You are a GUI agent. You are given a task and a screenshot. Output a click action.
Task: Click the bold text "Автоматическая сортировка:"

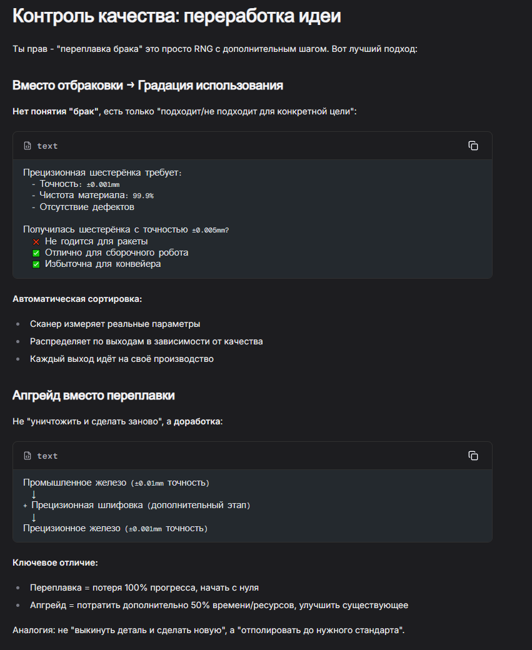click(78, 299)
